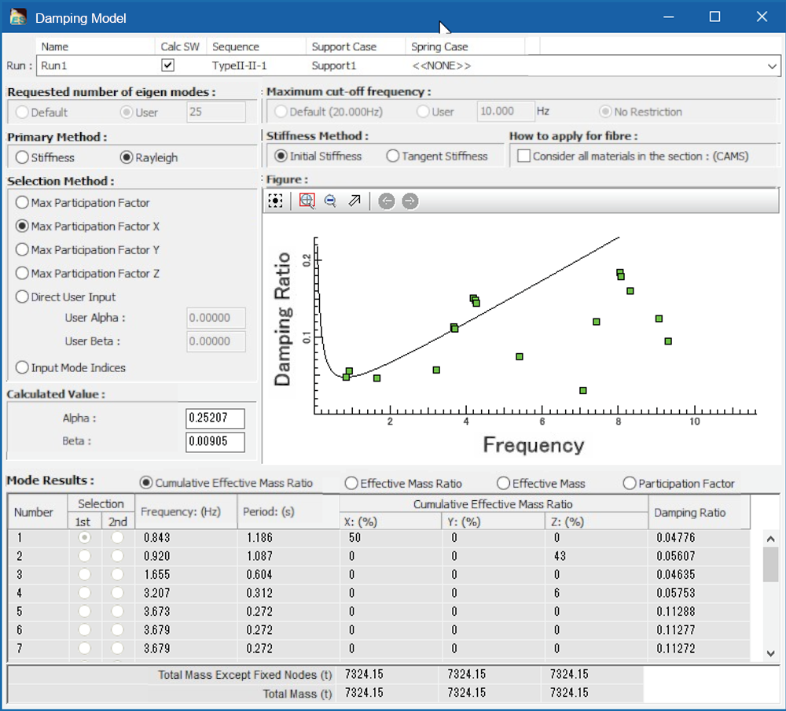Viewport: 786px width, 711px height.
Task: Click the mode table scroll down arrow
Action: tap(770, 654)
